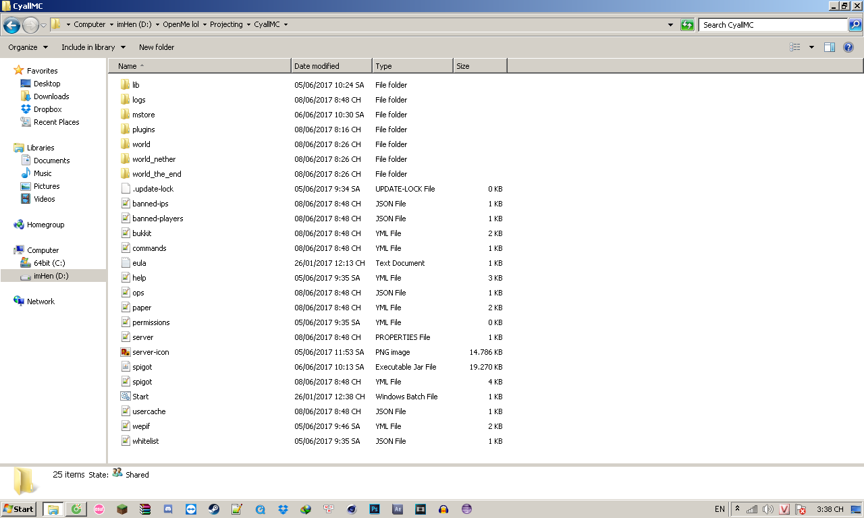
Task: Open the Include in library dropdown
Action: [93, 47]
